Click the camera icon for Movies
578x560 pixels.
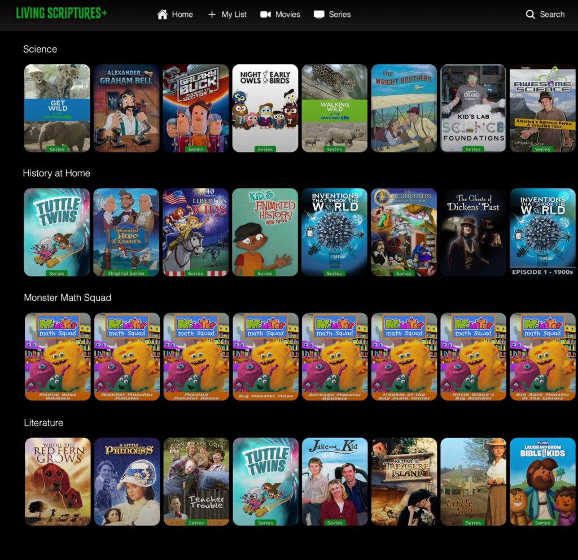point(265,14)
